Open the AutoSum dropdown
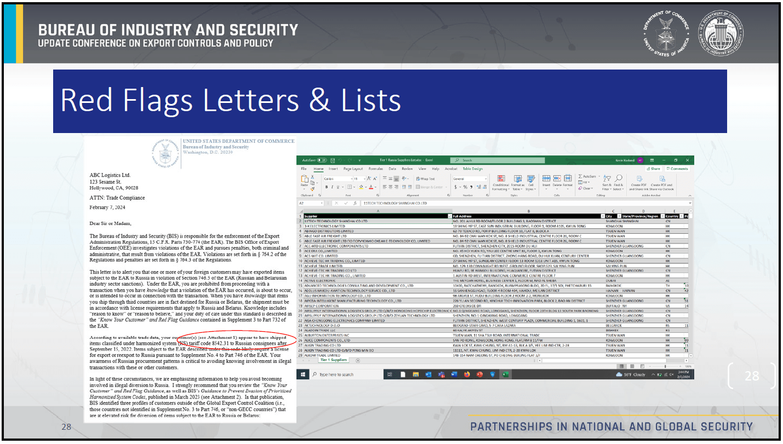Screen dimensions: 783x444 599,176
